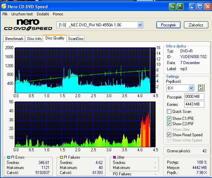The image size is (212, 178).
Task: Disable Show C1/PIE checkbox
Action: click(169, 118)
